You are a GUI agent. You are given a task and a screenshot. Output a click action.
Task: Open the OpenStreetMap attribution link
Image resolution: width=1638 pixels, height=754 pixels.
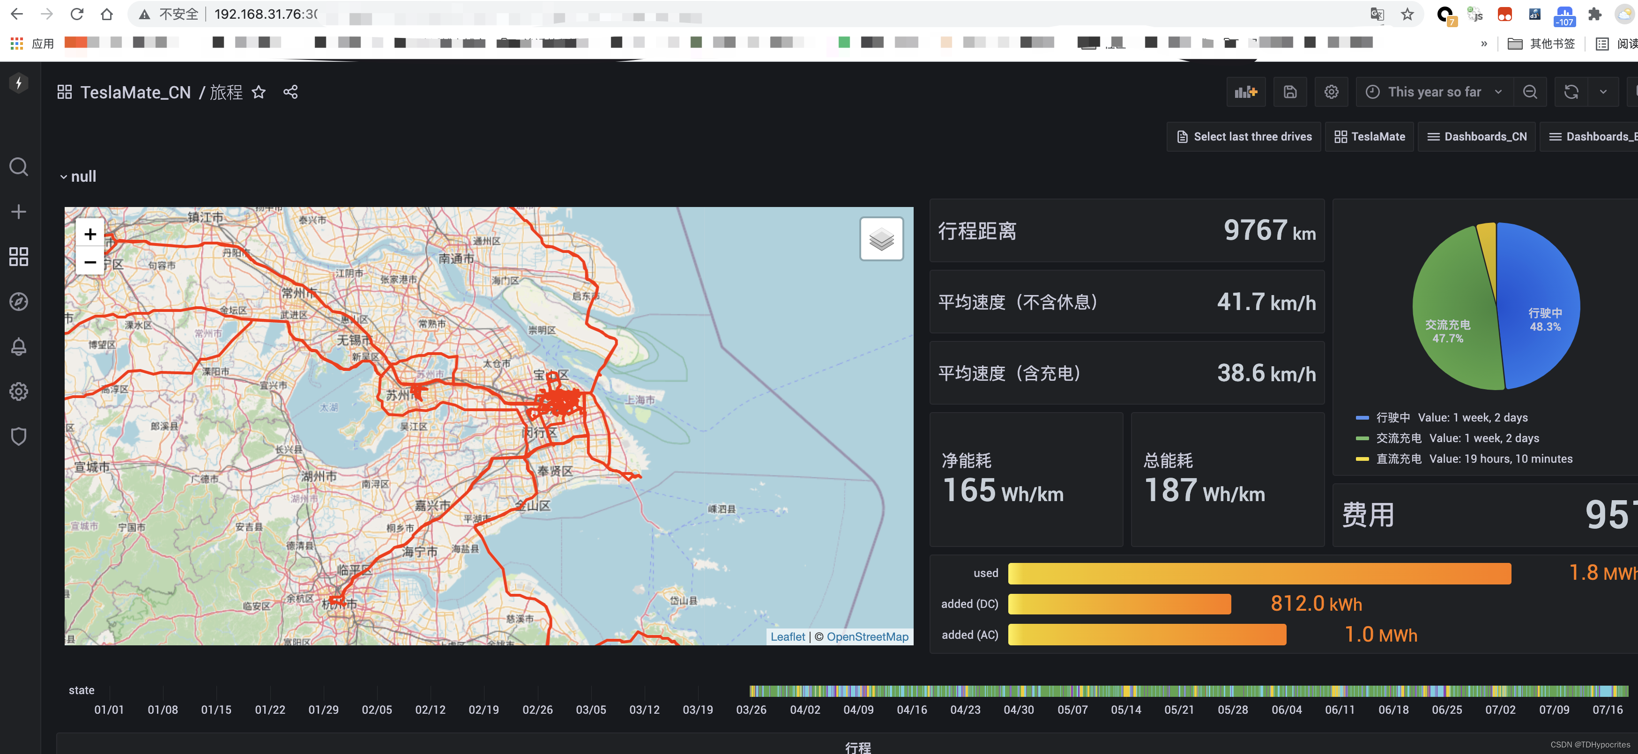pos(867,637)
